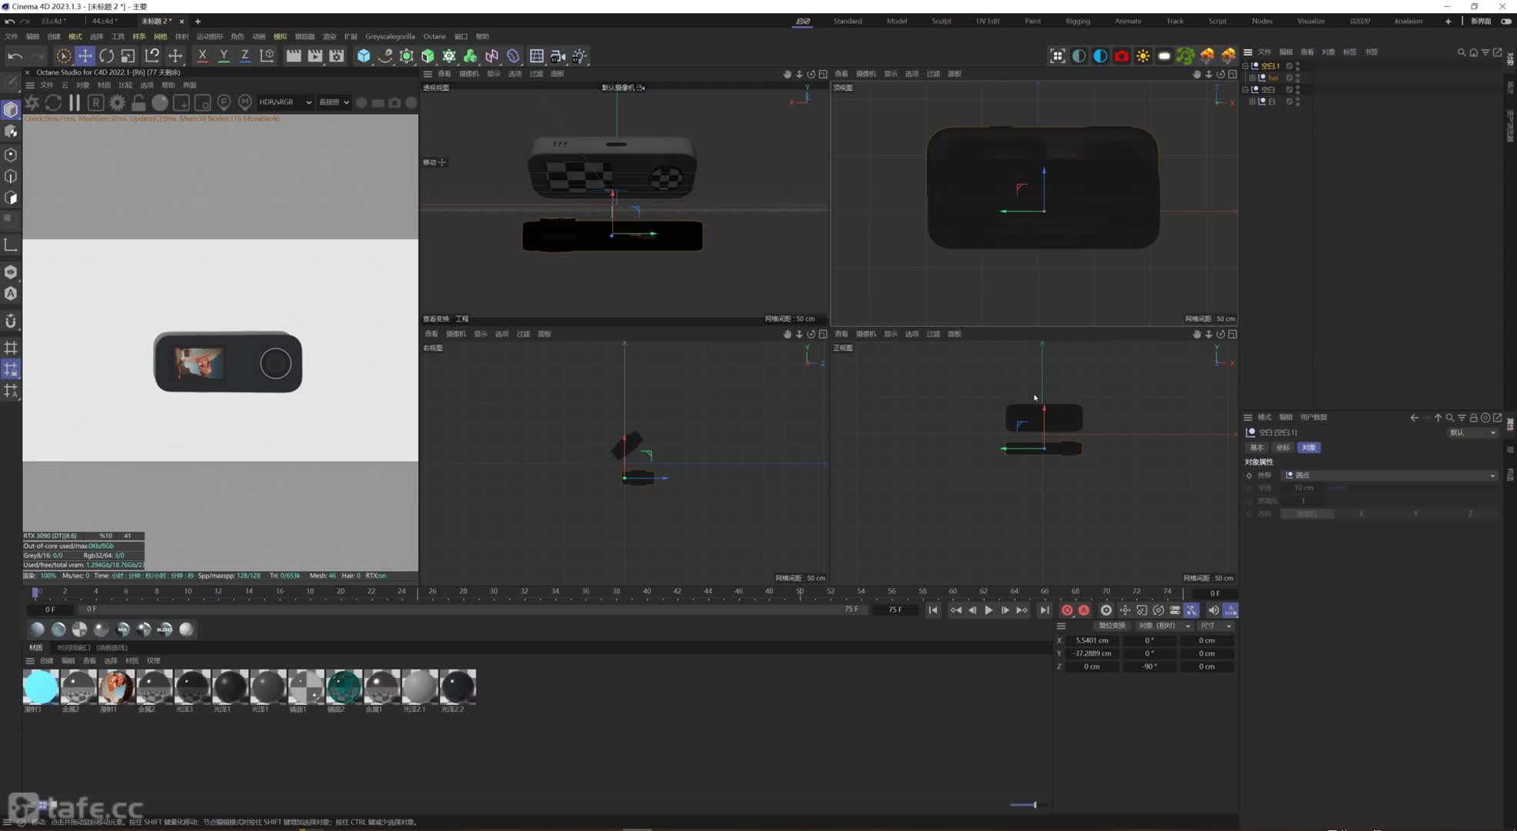
Task: Render to Picture Viewer icon
Action: pos(315,55)
